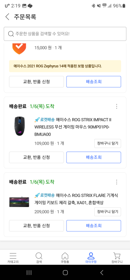The image size is (130, 280).
Task: Tap Android home navigation button
Action: click(x=65, y=272)
